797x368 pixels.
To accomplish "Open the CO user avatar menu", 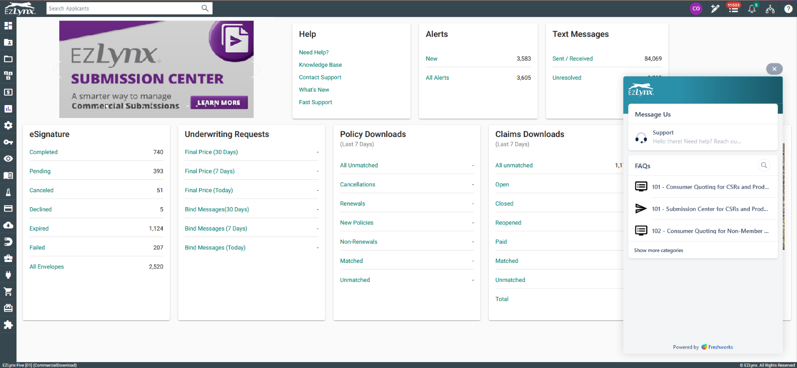I will pyautogui.click(x=696, y=8).
